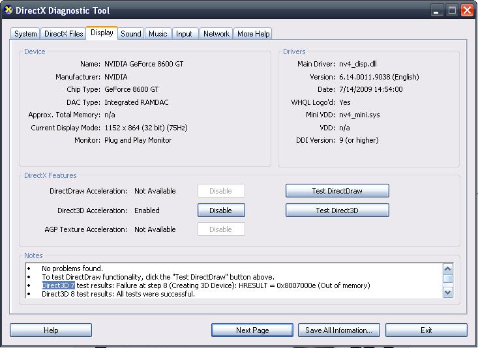Screen dimensions: 478x348
Task: Click Mini VDD value 'nv4_mini.sys'
Action: (359, 115)
